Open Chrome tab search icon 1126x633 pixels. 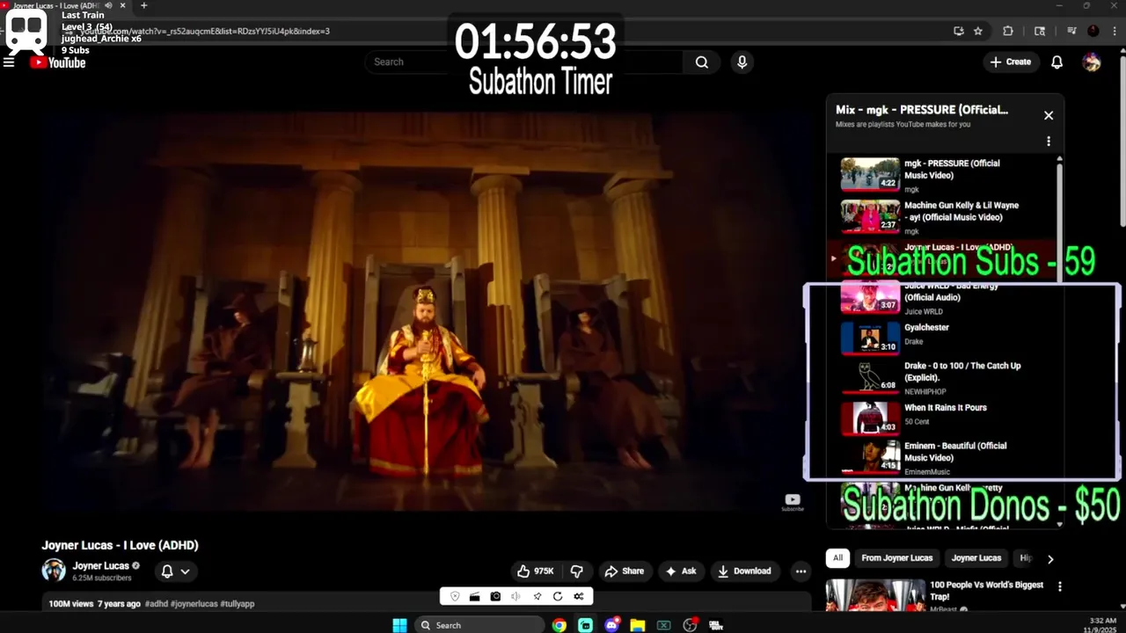coord(1040,31)
